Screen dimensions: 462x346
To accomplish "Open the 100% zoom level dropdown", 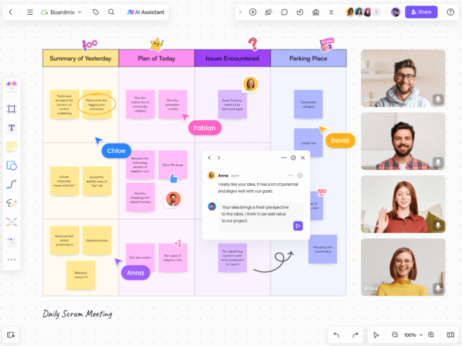I will tap(413, 335).
